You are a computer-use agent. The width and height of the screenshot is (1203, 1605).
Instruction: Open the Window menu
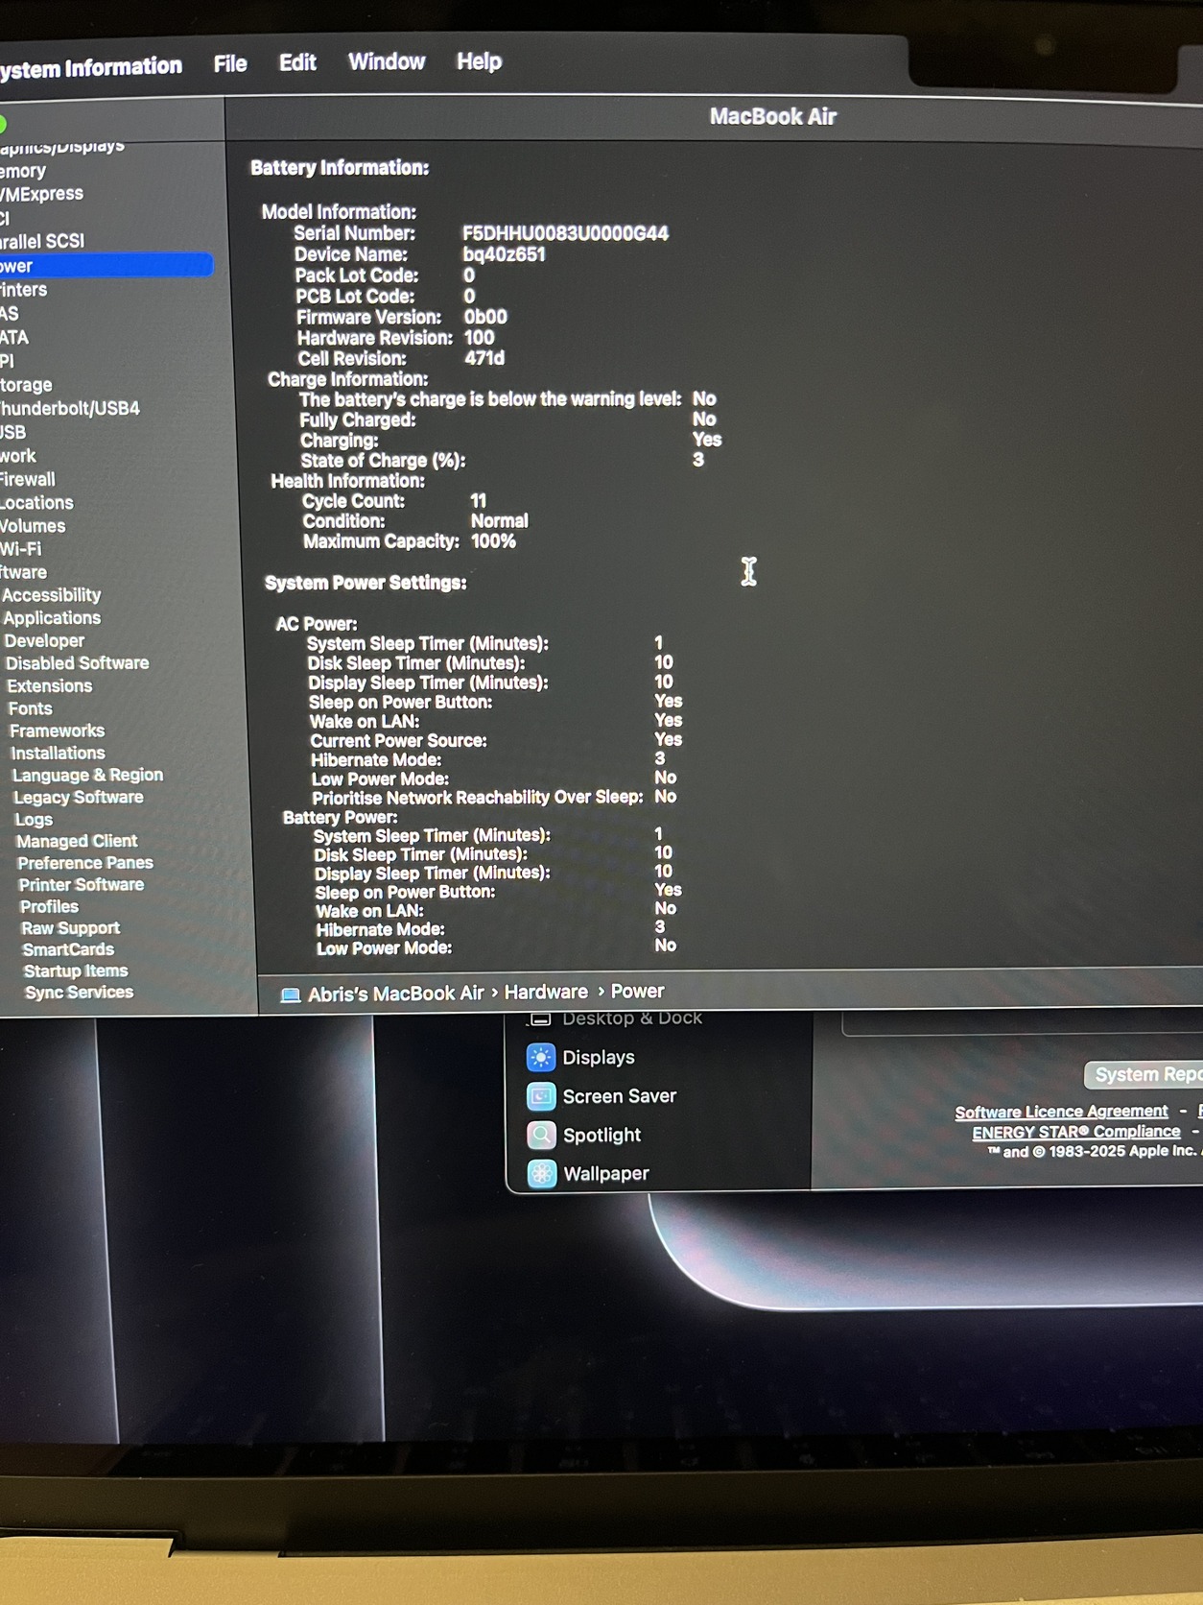click(x=387, y=61)
